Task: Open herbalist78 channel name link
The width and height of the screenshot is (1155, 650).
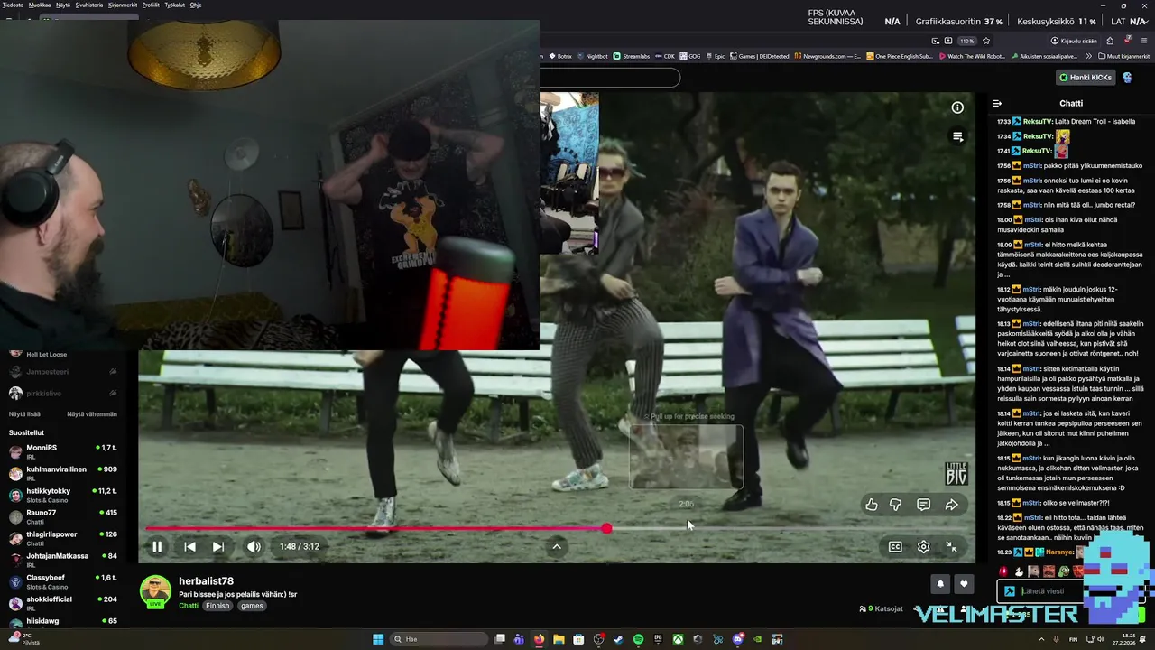Action: 206,581
